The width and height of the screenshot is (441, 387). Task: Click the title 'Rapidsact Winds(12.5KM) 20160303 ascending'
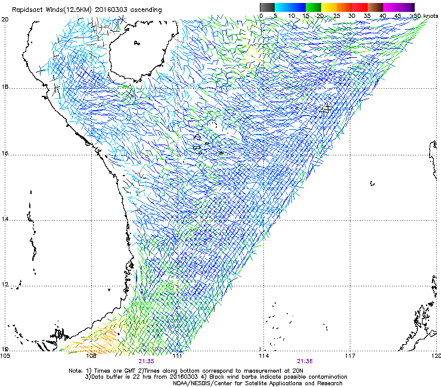86,10
